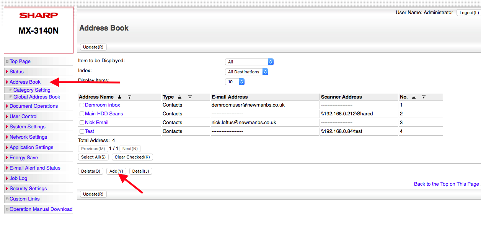Click the SHARP logo
Screen dimensions: 481x233
[38, 16]
